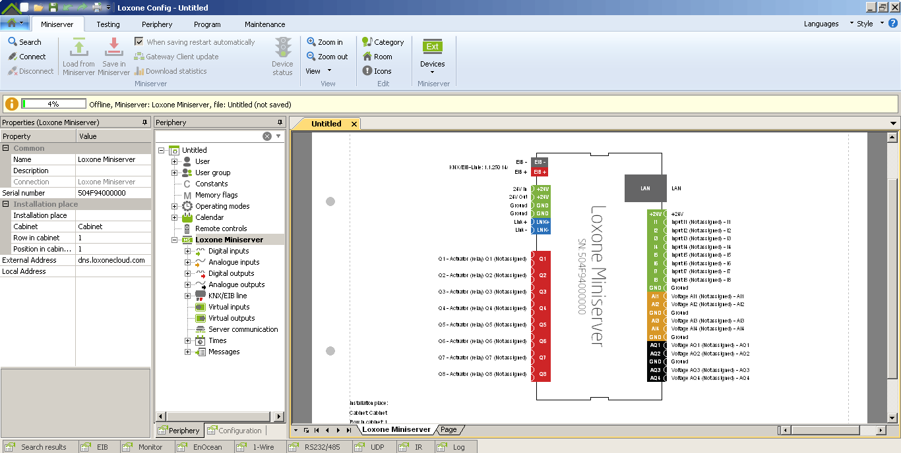Image resolution: width=901 pixels, height=453 pixels.
Task: Toggle When saving restart automatically checkbox
Action: 139,41
